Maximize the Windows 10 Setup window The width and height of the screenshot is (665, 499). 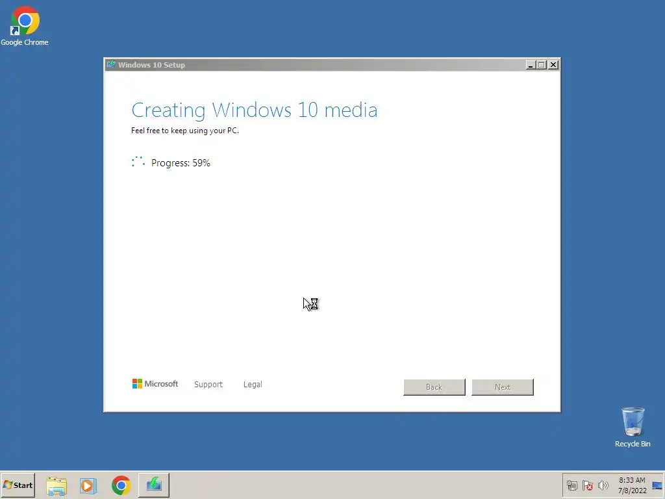pyautogui.click(x=542, y=65)
